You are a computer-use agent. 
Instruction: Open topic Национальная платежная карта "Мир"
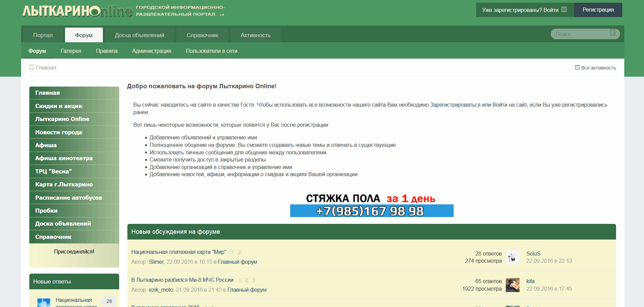tap(179, 252)
